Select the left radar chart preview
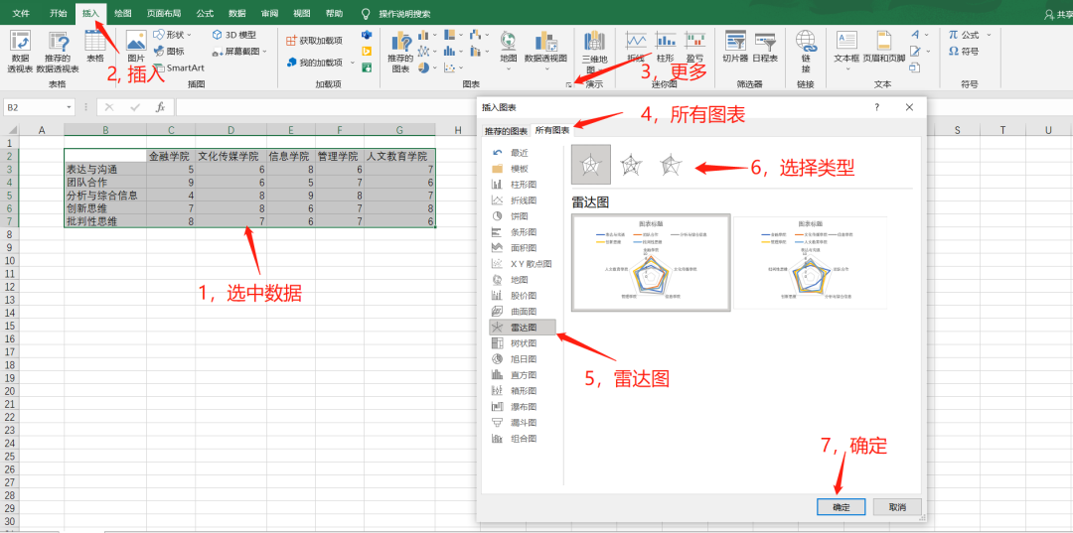This screenshot has height=533, width=1073. 650,262
